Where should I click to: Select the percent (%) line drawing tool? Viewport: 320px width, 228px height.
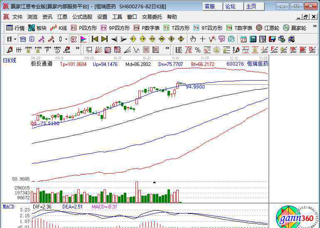(197, 50)
